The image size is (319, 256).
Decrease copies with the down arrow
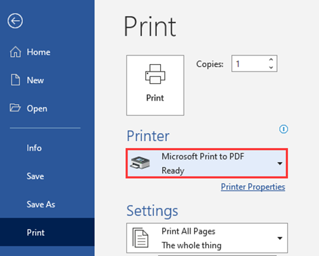271,68
